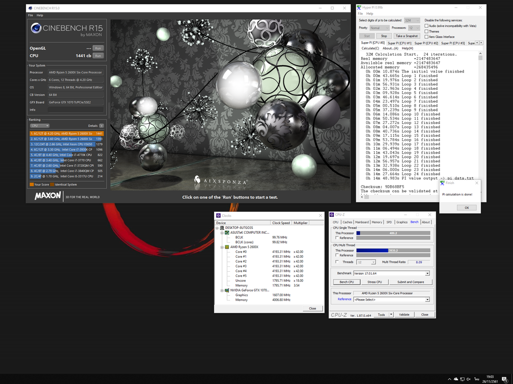Click the Cinebench R15 sphere logo

point(36,28)
